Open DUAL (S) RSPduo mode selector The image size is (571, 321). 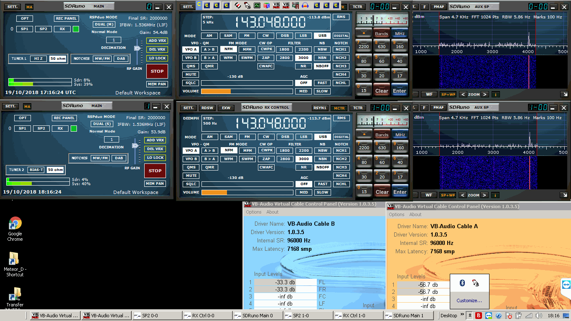[102, 124]
